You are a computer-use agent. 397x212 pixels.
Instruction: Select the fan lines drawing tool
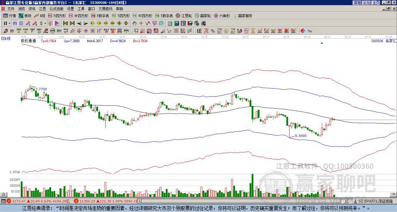(143, 31)
